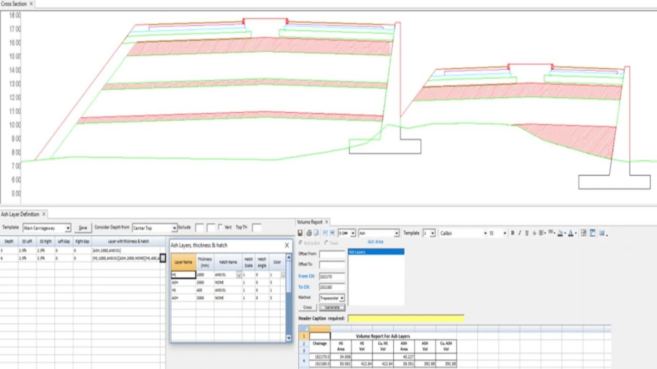Click the cell fill color bucket icon
657x369 pixels.
[x=561, y=233]
